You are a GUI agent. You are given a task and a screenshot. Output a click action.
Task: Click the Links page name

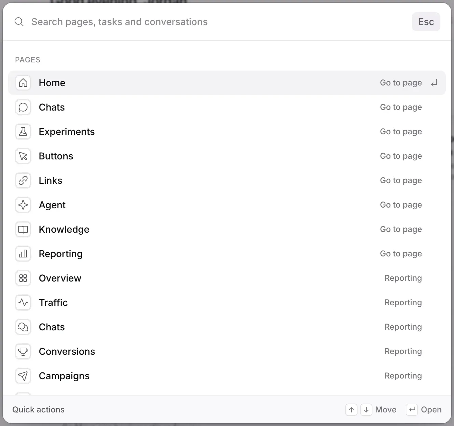51,180
